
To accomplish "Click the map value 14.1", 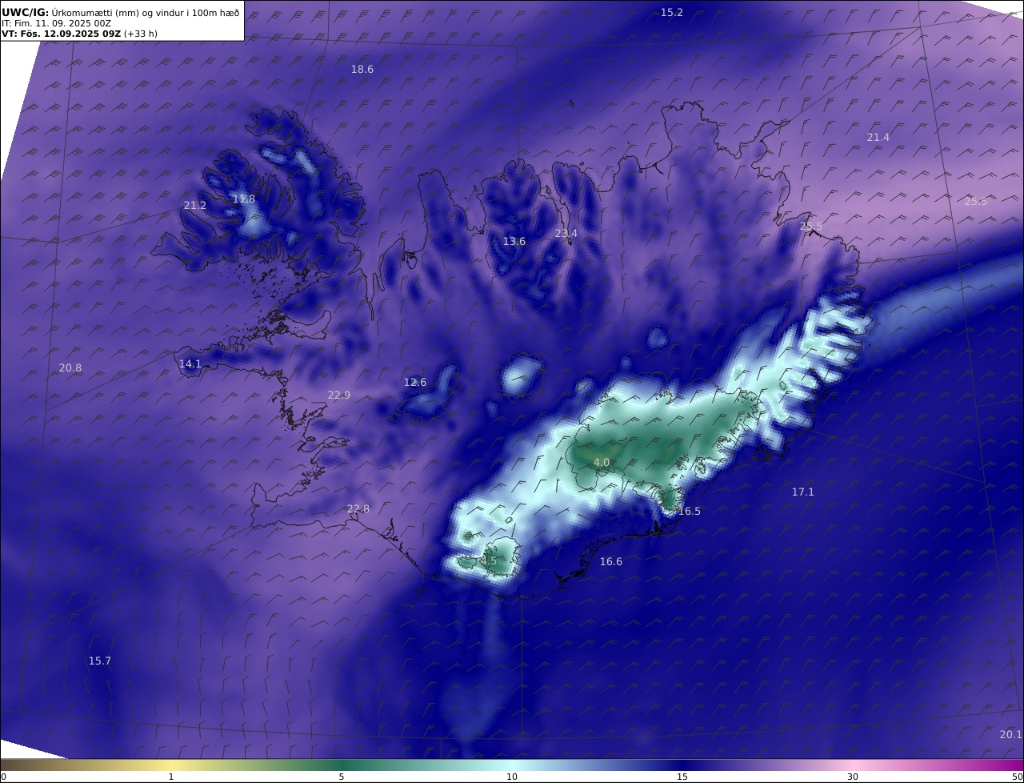I will point(190,364).
